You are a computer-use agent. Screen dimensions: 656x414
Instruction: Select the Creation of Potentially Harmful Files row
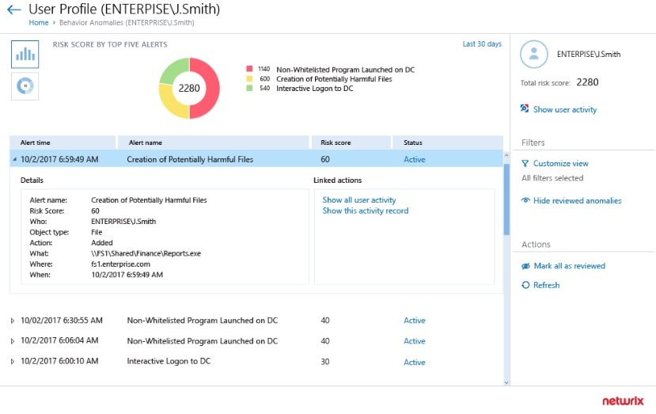(x=256, y=159)
